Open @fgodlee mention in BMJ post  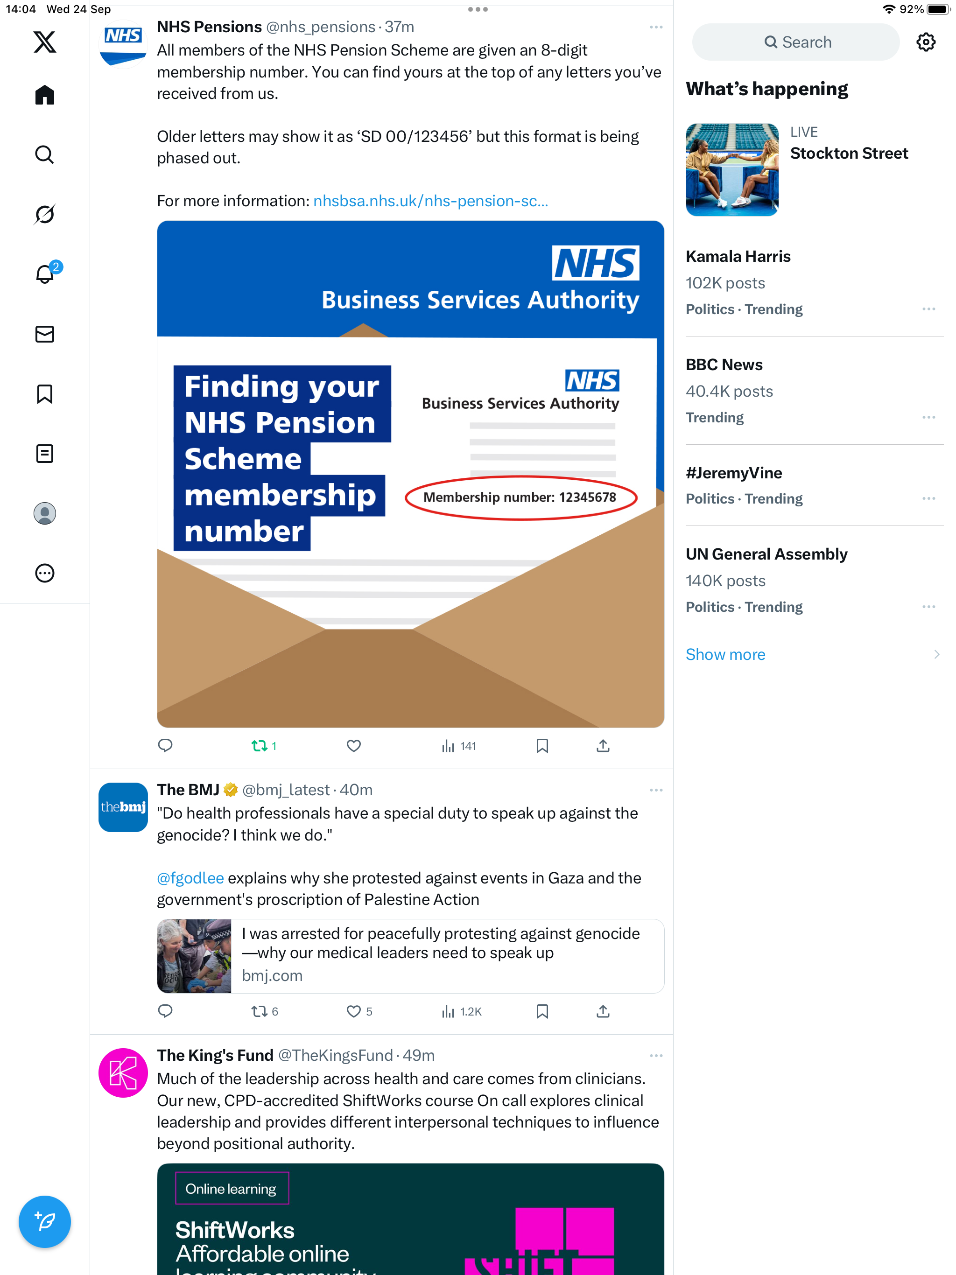click(x=190, y=878)
